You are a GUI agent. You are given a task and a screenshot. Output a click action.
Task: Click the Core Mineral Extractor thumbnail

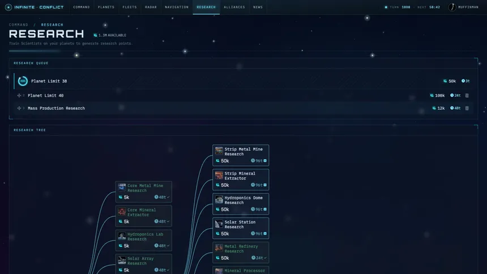coord(122,212)
